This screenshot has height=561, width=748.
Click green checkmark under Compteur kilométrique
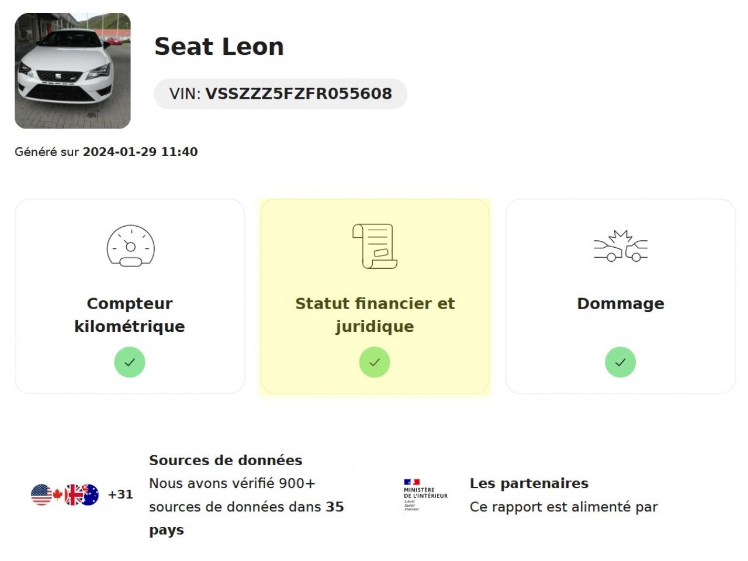pos(130,362)
